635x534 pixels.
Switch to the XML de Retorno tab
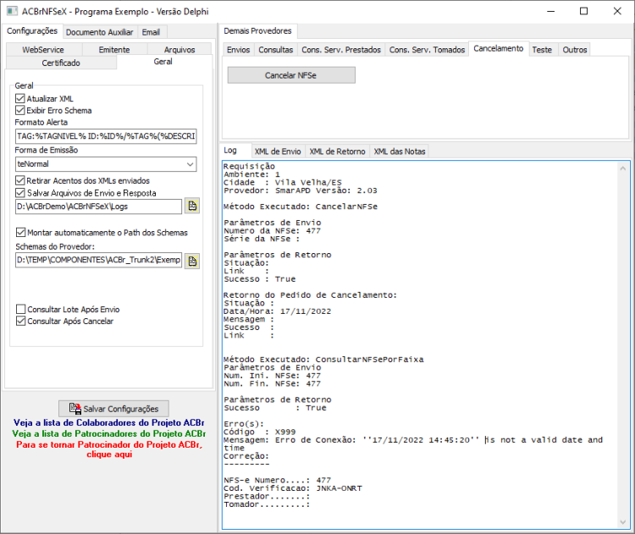[x=337, y=151]
